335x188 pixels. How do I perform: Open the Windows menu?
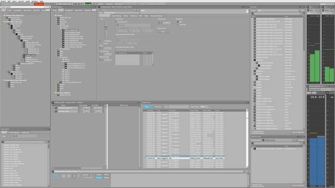35,1
